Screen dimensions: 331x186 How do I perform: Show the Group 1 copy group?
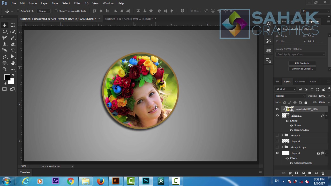[277, 147]
